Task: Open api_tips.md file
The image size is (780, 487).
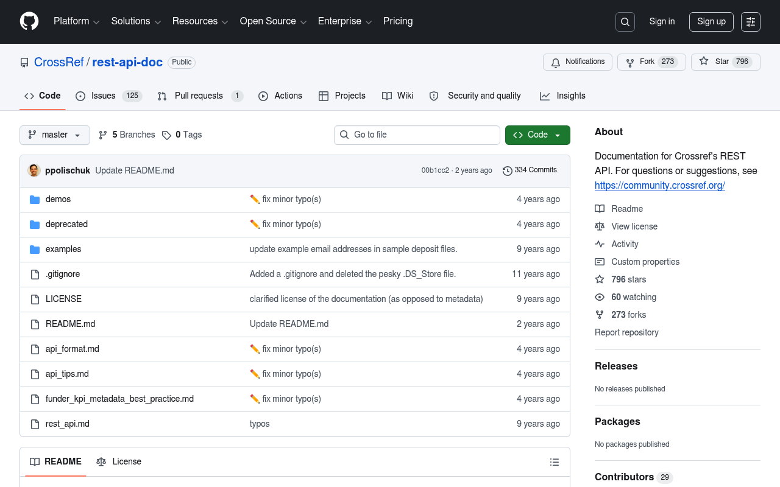Action: 67,374
